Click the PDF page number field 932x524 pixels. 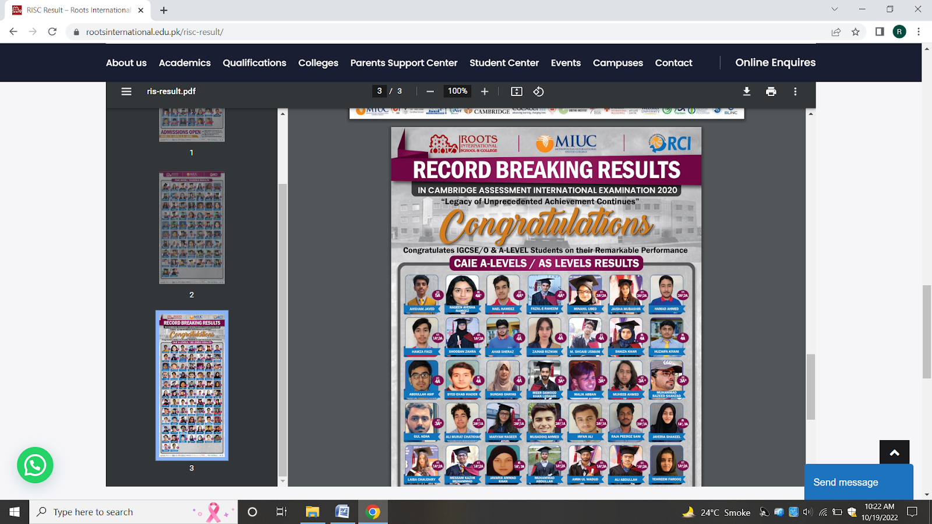380,91
